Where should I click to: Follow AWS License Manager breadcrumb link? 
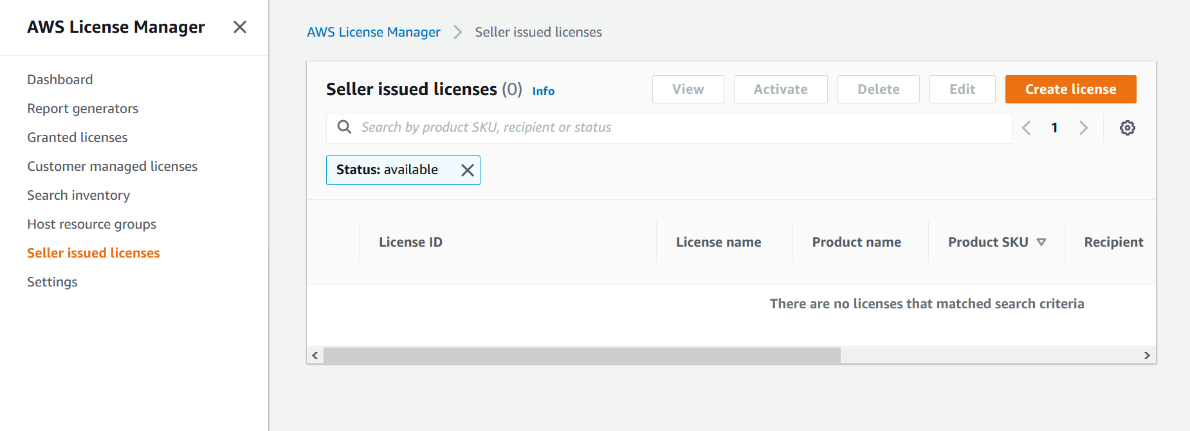coord(374,32)
